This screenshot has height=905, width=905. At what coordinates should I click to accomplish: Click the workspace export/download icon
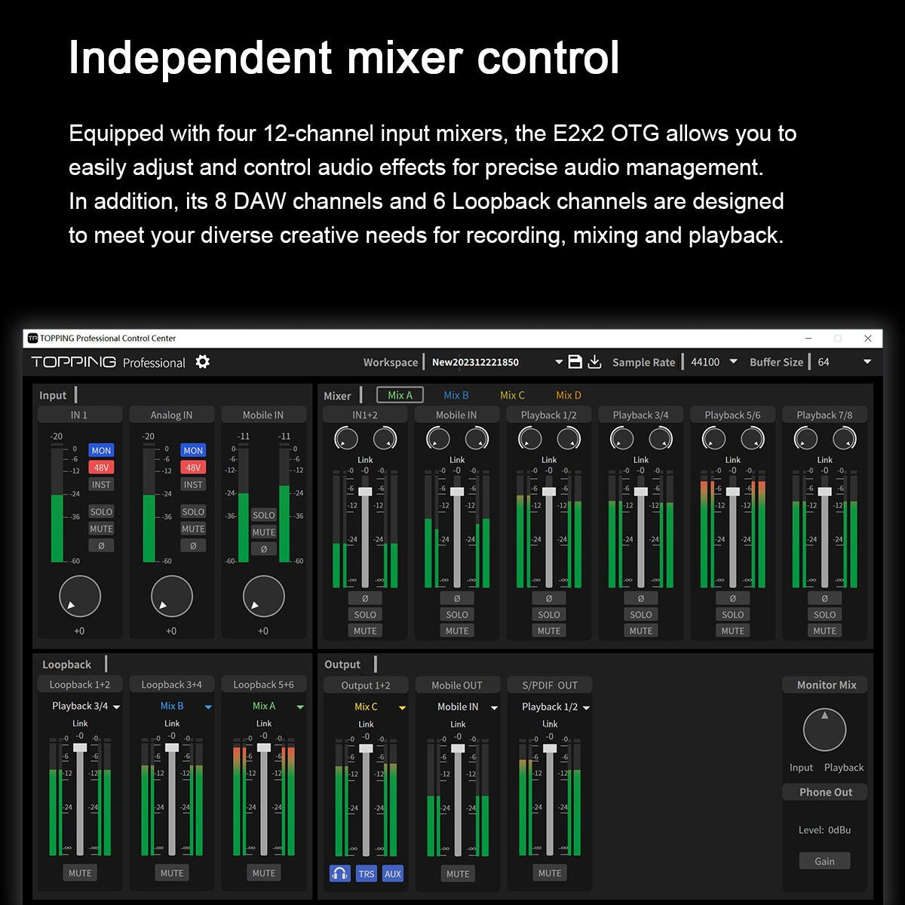[x=595, y=362]
